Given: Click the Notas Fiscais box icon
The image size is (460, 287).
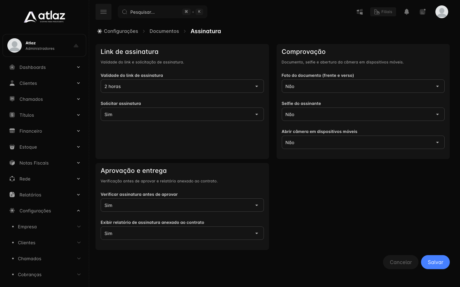Looking at the screenshot, I should tap(12, 163).
